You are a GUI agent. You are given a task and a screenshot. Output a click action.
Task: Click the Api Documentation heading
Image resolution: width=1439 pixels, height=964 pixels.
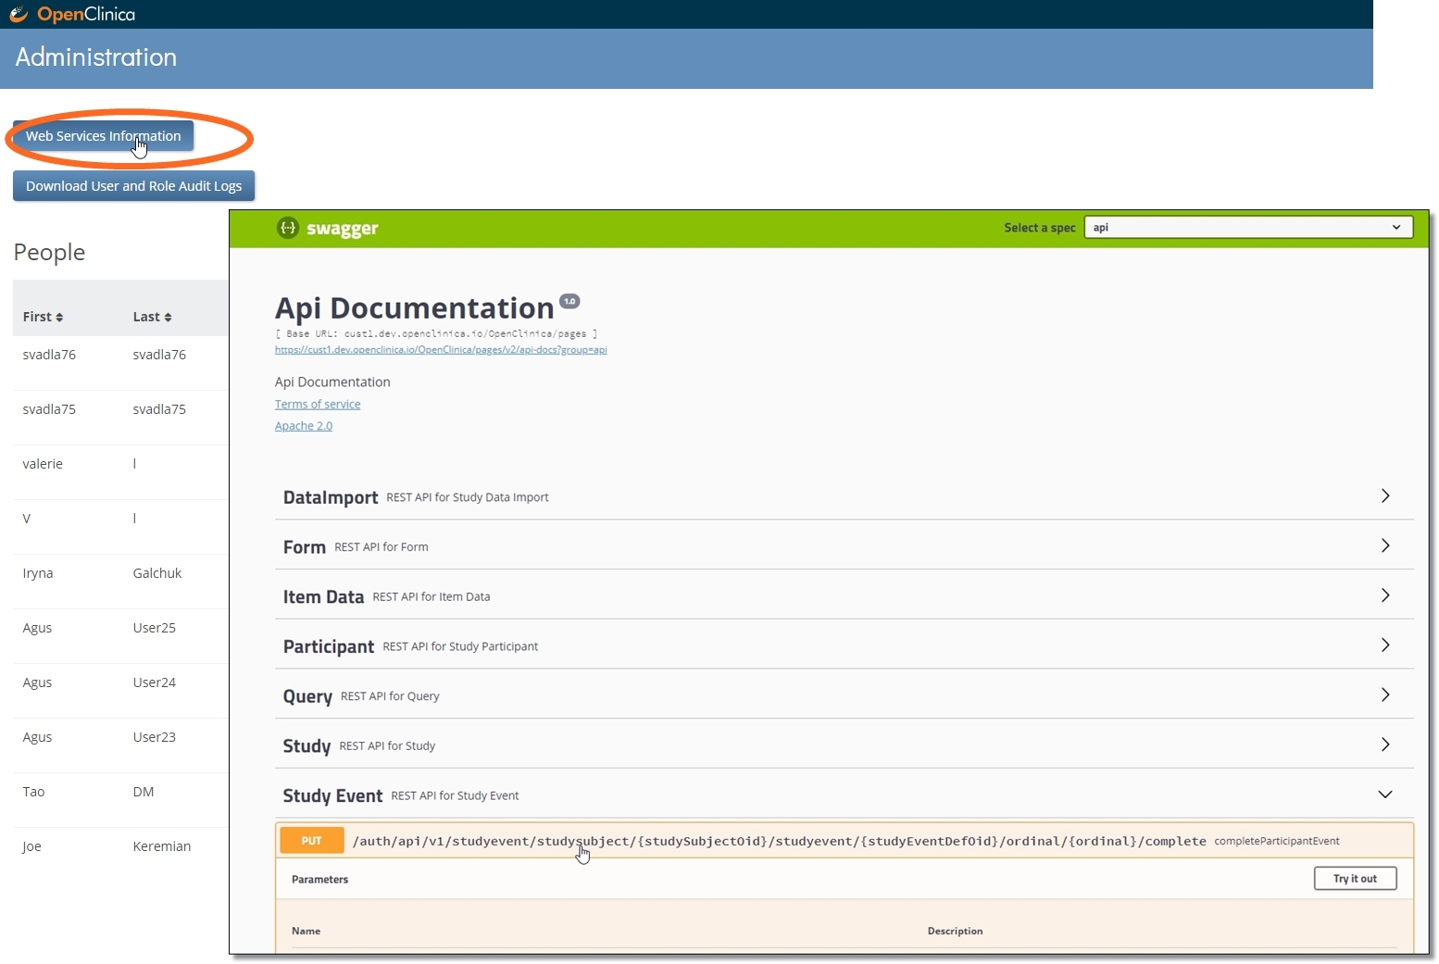414,308
